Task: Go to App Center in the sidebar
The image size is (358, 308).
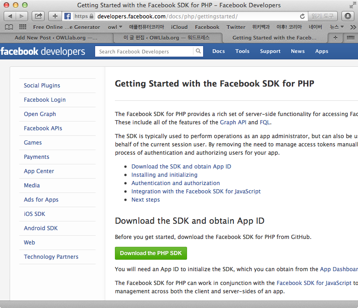Action: coord(39,171)
